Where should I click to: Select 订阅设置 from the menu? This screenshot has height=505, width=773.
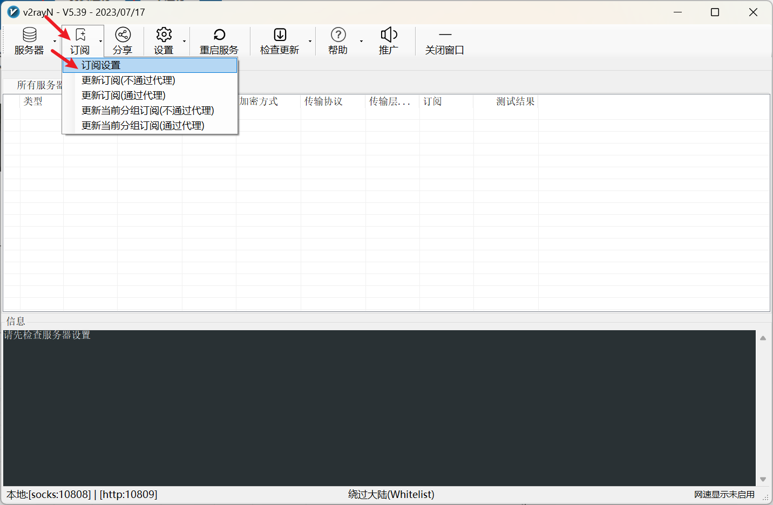(101, 65)
